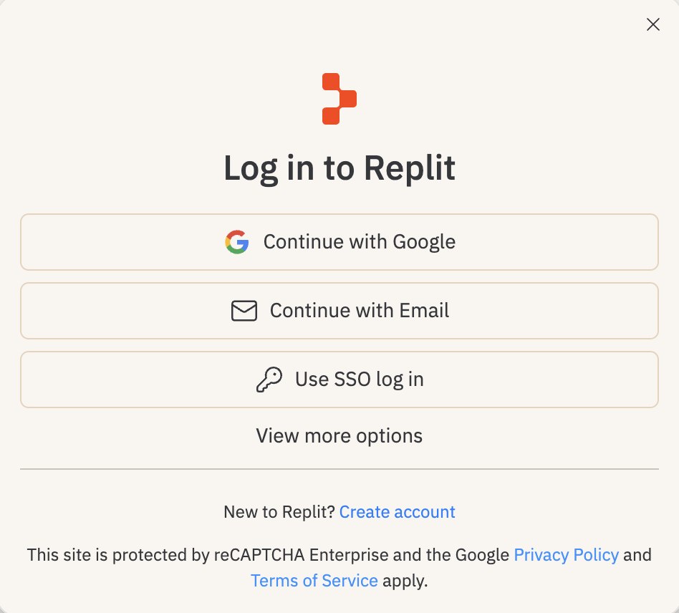
Task: Expand View more options
Action: [339, 435]
